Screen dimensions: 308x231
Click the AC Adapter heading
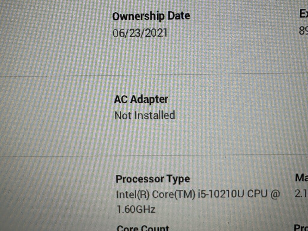(x=141, y=99)
